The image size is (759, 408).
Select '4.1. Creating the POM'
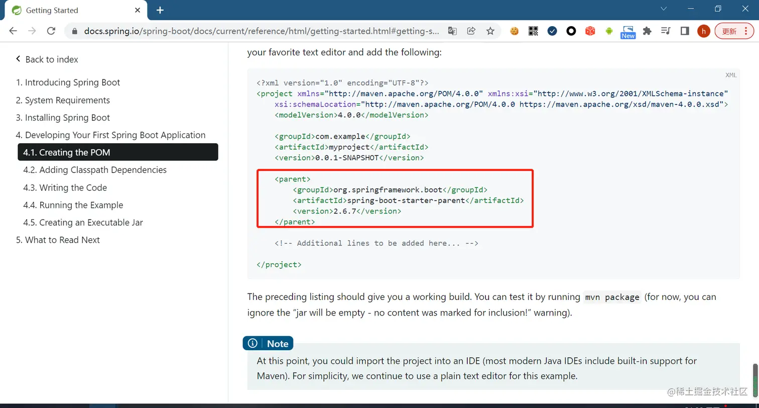(x=118, y=152)
